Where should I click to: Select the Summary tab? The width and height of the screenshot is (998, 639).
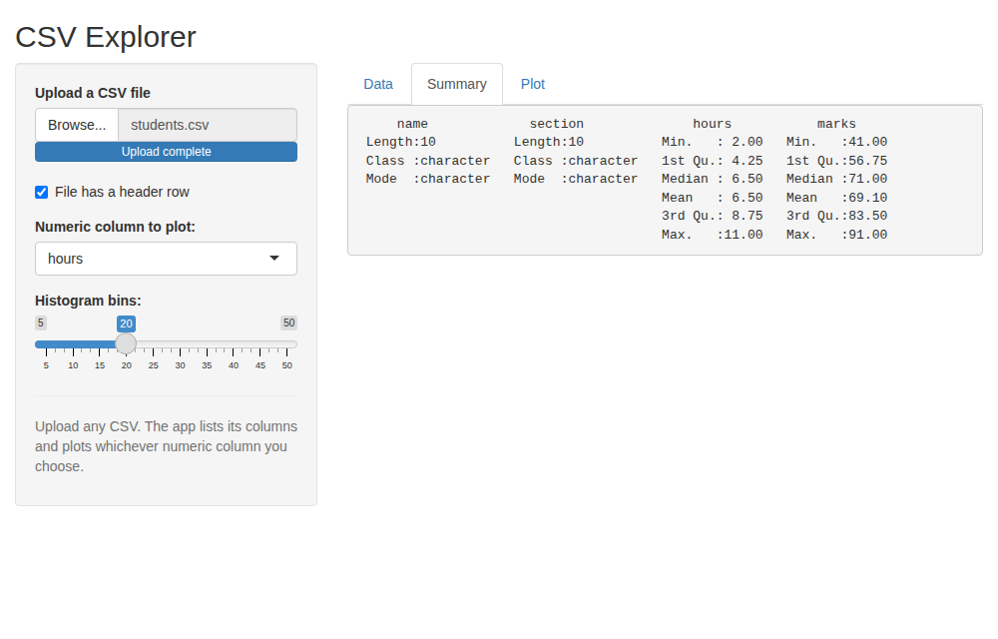(457, 84)
